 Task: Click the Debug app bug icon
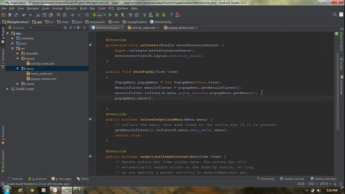click(116, 15)
